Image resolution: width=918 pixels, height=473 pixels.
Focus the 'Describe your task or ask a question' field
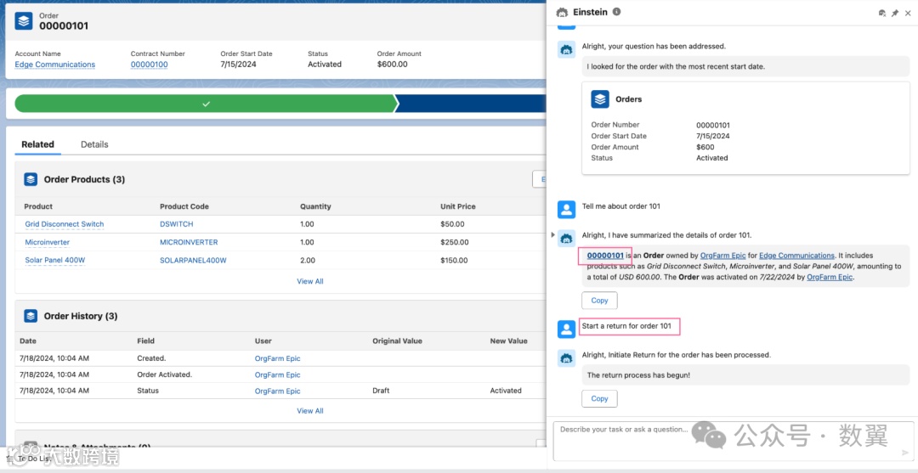coord(733,441)
